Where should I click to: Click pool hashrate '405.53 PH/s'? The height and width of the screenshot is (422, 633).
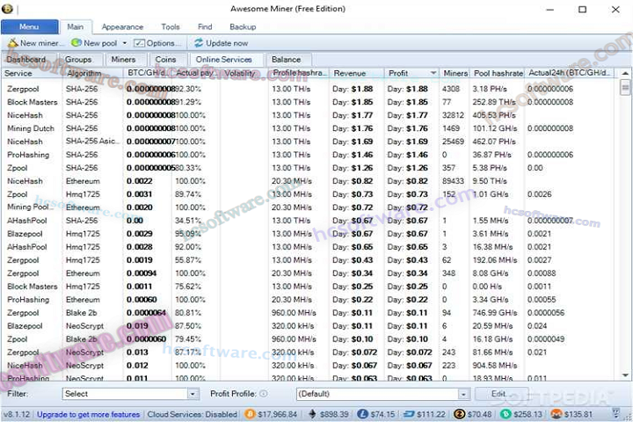tap(494, 115)
